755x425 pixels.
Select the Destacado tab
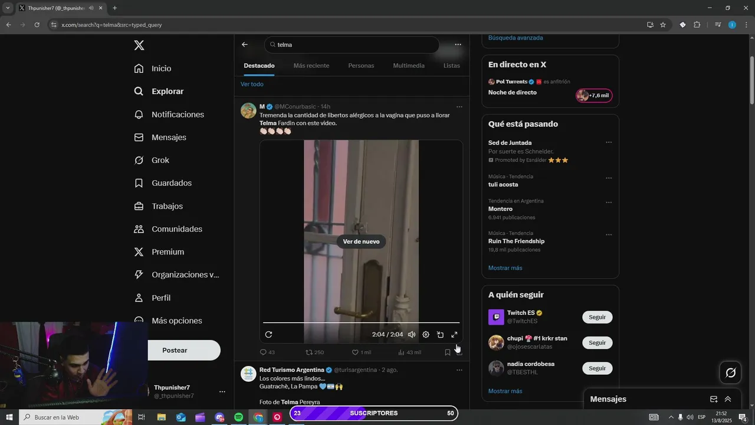tap(260, 66)
